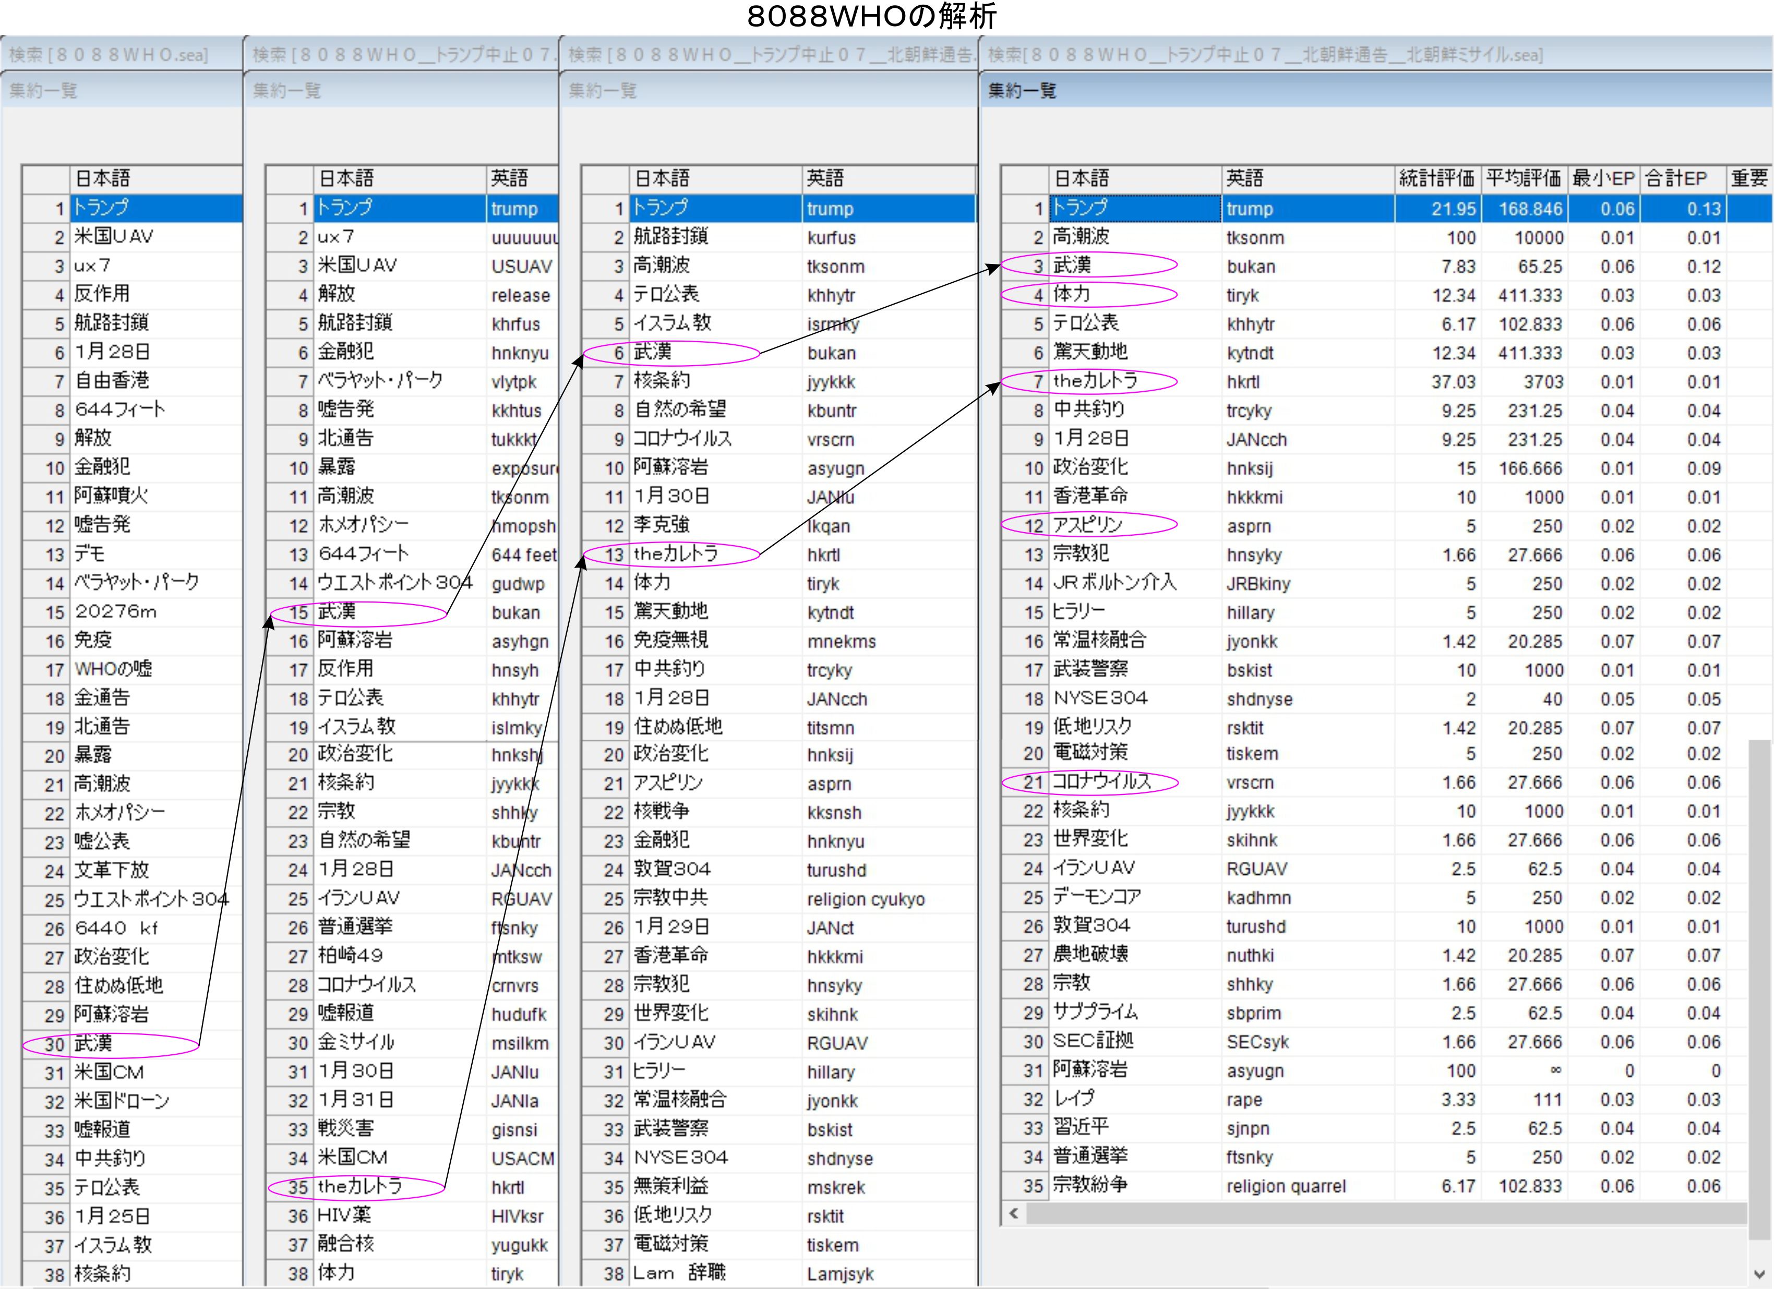This screenshot has width=1775, height=1289.
Task: Click the 重要 column header
Action: pyautogui.click(x=1748, y=178)
